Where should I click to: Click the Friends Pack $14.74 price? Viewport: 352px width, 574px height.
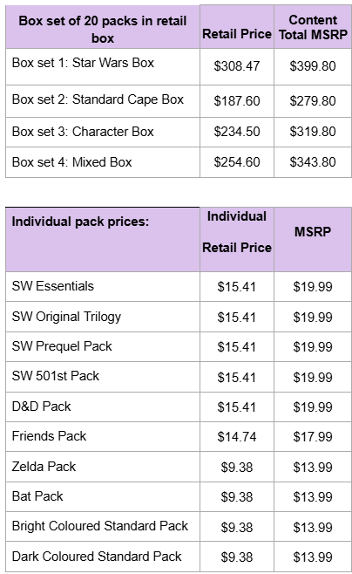click(237, 437)
